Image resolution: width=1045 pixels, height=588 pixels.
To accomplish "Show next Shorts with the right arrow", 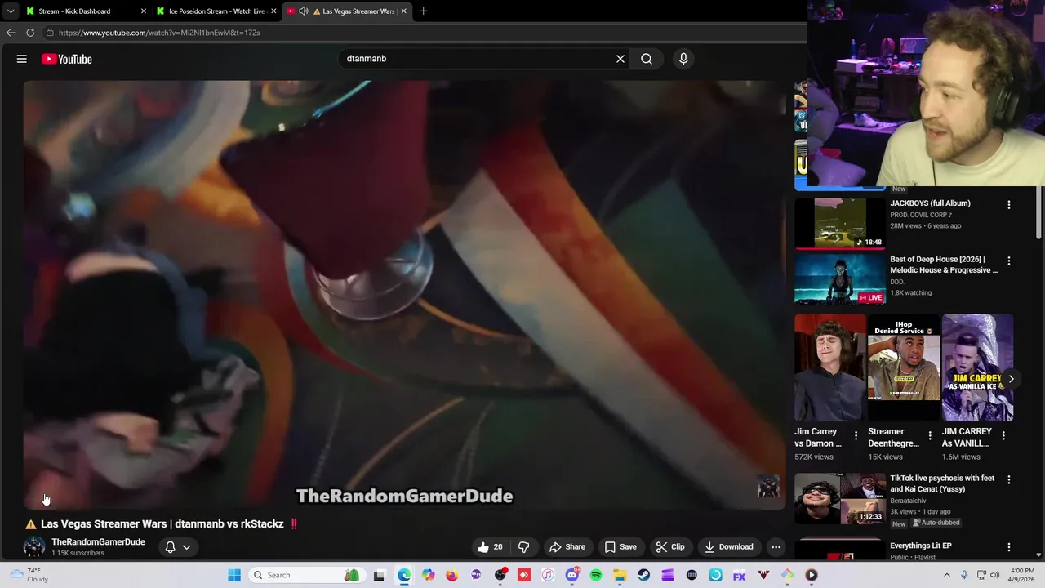I will click(x=1011, y=379).
